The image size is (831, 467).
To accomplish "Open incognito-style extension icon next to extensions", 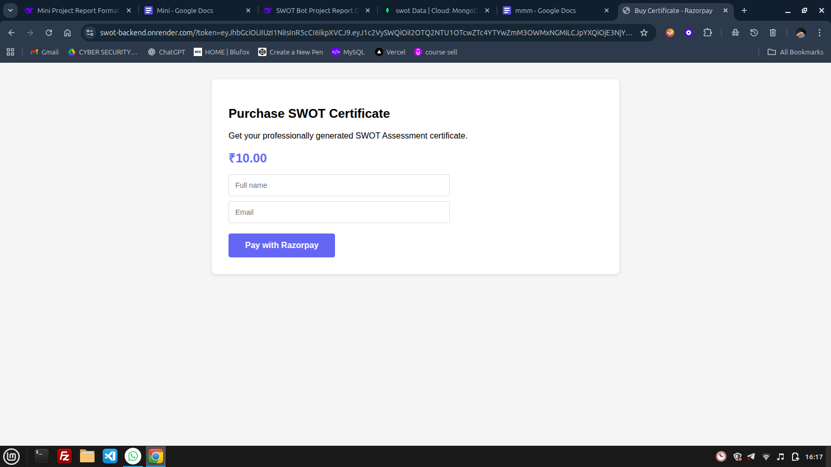I will coord(735,33).
